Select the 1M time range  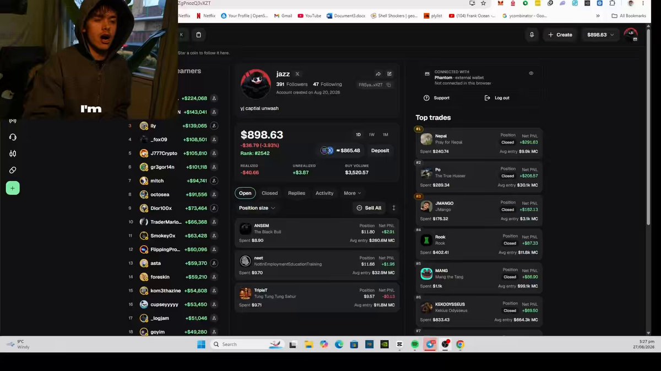tap(386, 135)
